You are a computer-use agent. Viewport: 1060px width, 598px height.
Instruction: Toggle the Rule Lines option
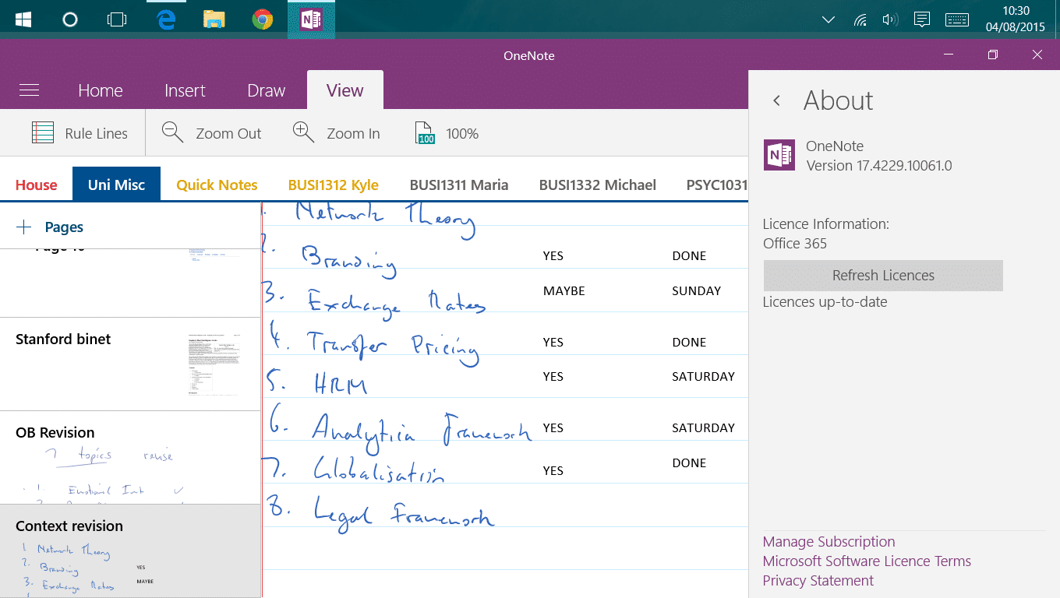(79, 133)
